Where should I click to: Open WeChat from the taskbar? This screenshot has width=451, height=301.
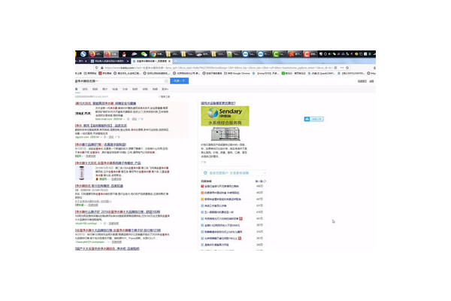click(x=144, y=54)
